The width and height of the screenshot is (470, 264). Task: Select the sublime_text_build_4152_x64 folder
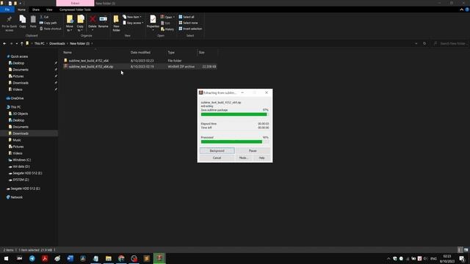(x=89, y=61)
